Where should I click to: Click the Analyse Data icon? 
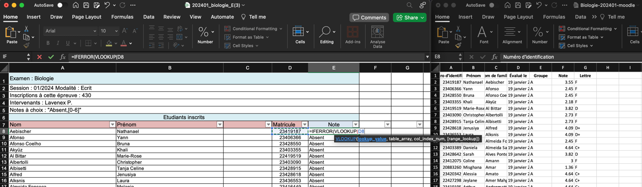point(377,37)
